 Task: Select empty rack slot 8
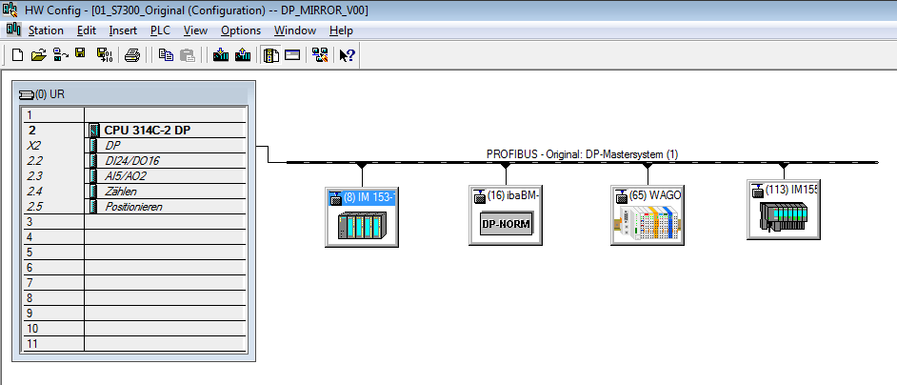(135, 298)
